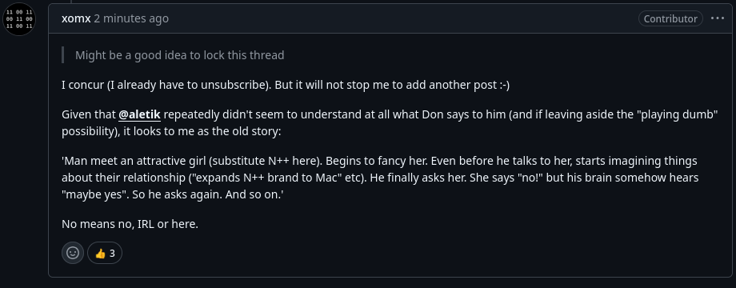This screenshot has height=288, width=736.
Task: Click the sentence starting "I concur"
Action: click(x=286, y=85)
